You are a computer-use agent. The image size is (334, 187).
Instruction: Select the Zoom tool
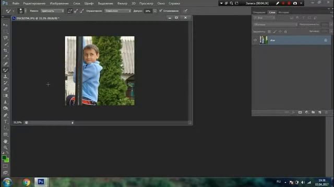click(5, 148)
